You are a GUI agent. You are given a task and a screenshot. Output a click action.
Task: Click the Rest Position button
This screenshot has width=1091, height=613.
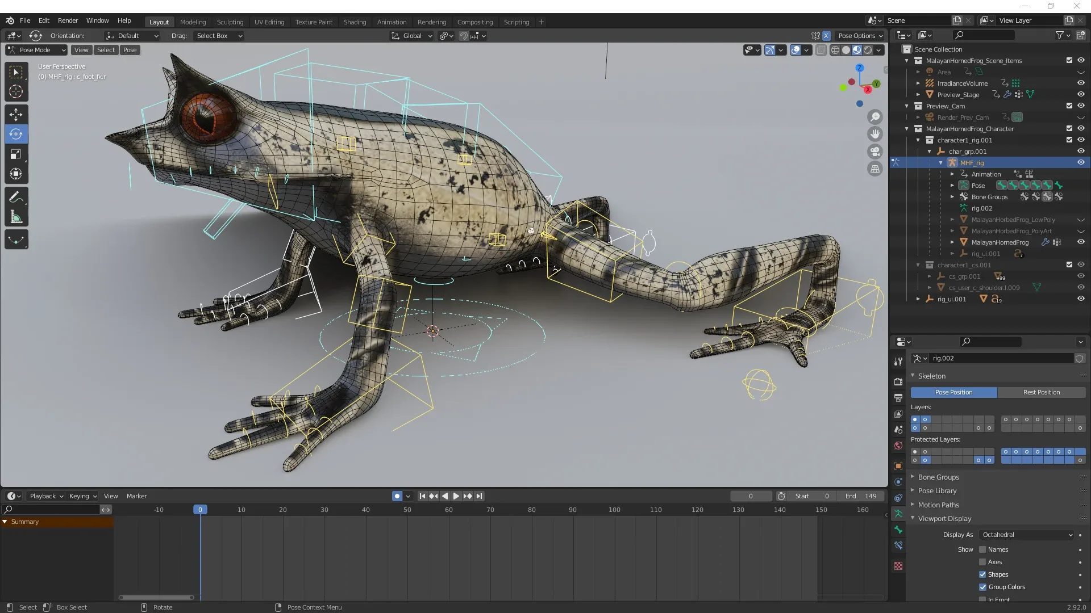coord(1042,392)
